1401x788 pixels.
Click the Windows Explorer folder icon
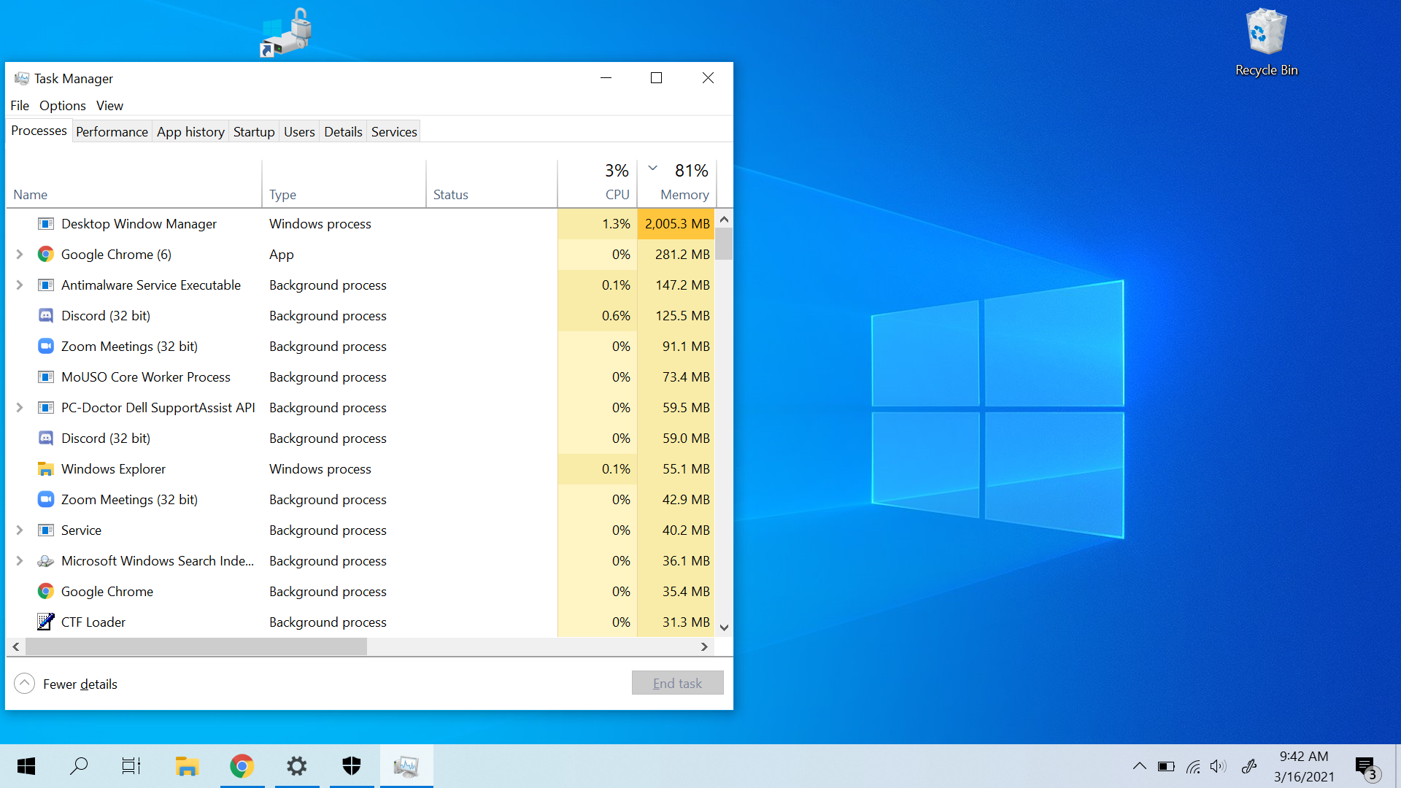[x=46, y=469]
